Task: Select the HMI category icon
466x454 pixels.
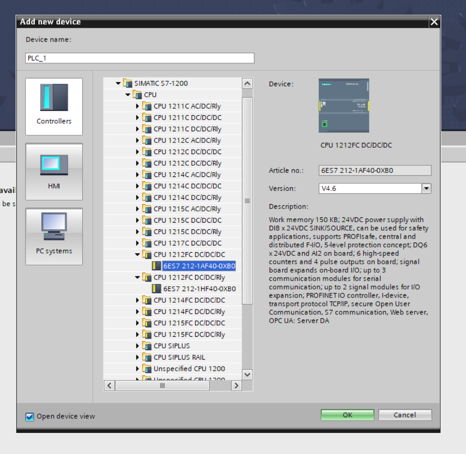Action: 54,172
